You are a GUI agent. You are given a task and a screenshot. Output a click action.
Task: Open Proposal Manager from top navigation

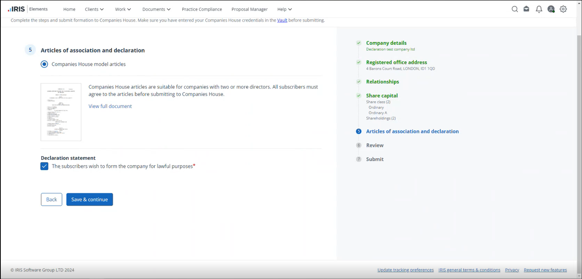(249, 9)
